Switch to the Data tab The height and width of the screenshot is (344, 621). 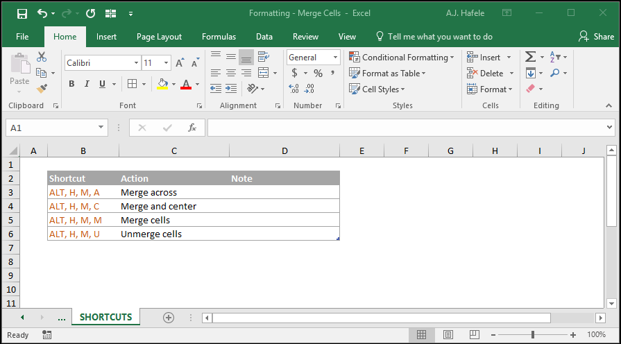(264, 37)
